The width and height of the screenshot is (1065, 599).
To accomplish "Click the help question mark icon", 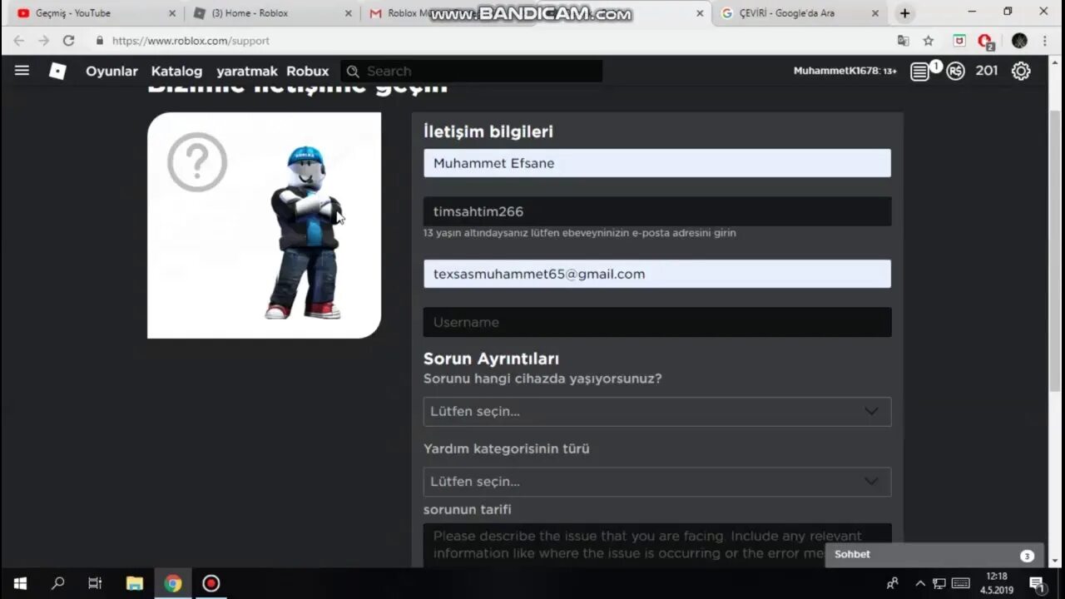I will (x=197, y=162).
